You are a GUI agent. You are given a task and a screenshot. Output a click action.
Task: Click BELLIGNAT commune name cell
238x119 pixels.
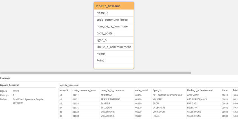(x=106, y=108)
